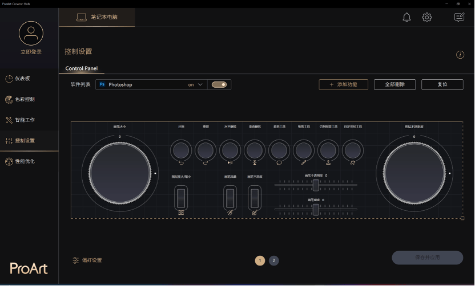Click the redo (重做) knob button
This screenshot has width=475, height=286.
[x=206, y=150]
